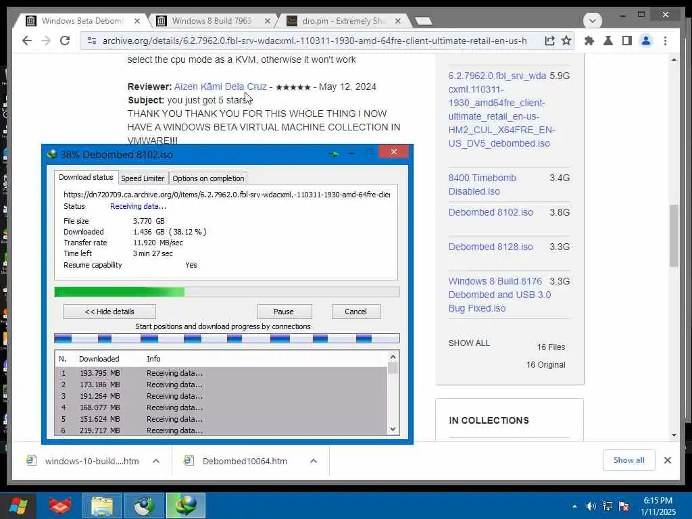Close the dro.pm tab
The height and width of the screenshot is (519, 692).
click(x=397, y=21)
